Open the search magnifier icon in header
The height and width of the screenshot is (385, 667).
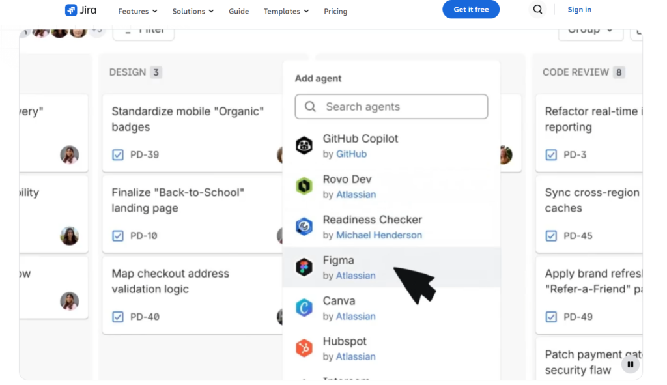point(537,9)
